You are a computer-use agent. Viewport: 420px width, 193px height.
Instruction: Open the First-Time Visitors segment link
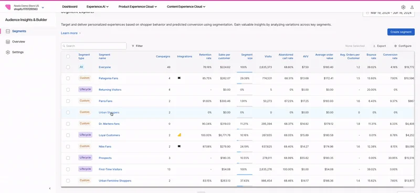(x=110, y=169)
